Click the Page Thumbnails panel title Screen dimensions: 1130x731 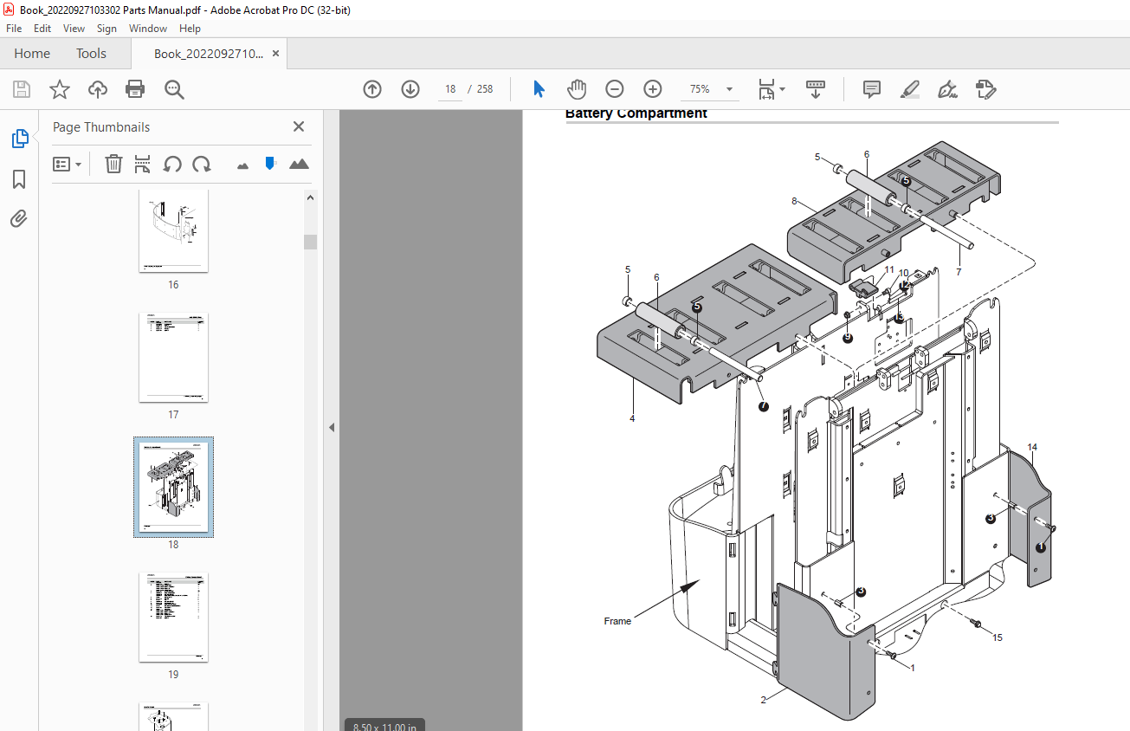click(x=101, y=126)
